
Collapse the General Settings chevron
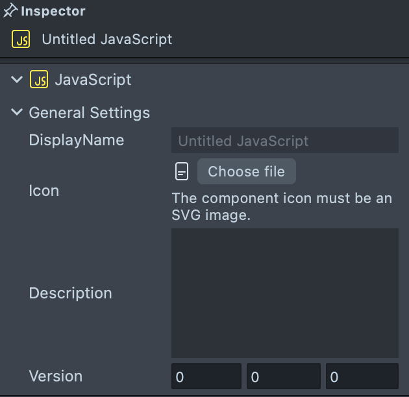(17, 112)
